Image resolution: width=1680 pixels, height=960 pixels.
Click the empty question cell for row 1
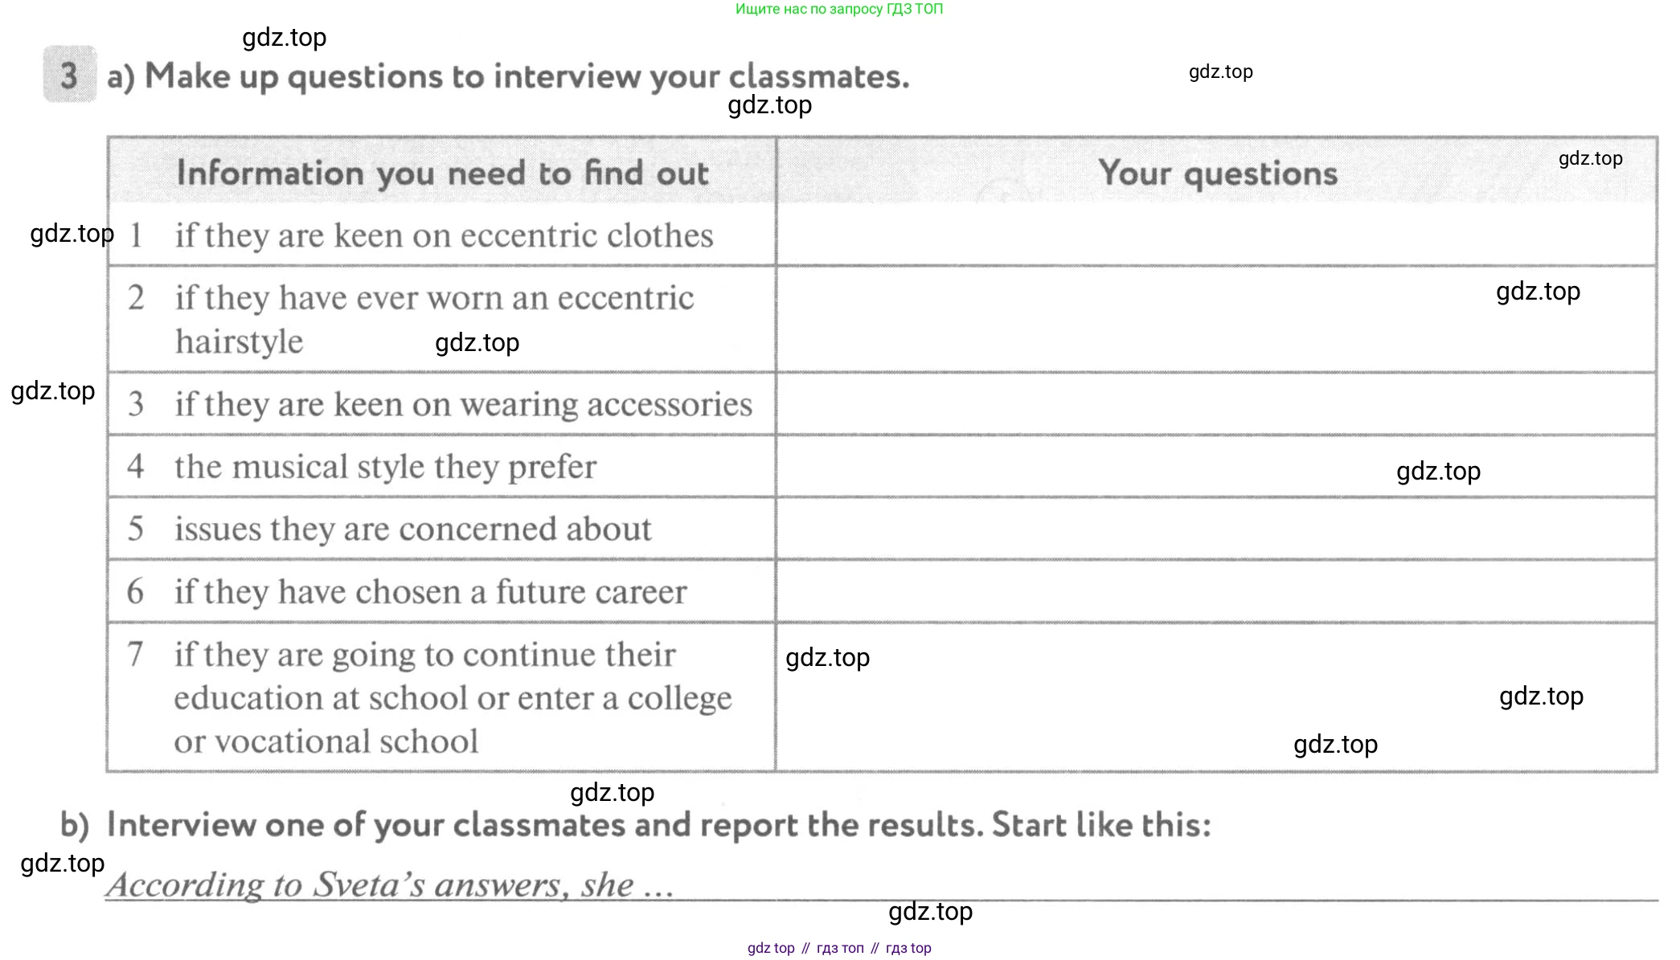[1217, 235]
